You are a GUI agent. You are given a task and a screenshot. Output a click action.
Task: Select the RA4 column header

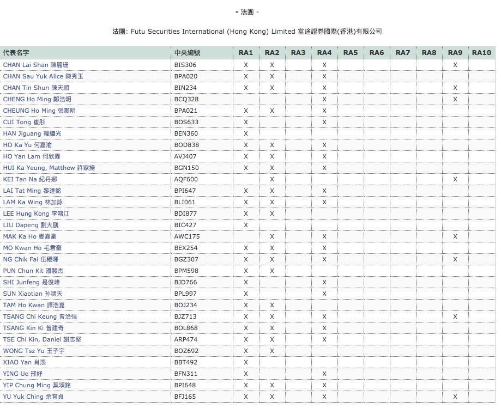click(324, 53)
